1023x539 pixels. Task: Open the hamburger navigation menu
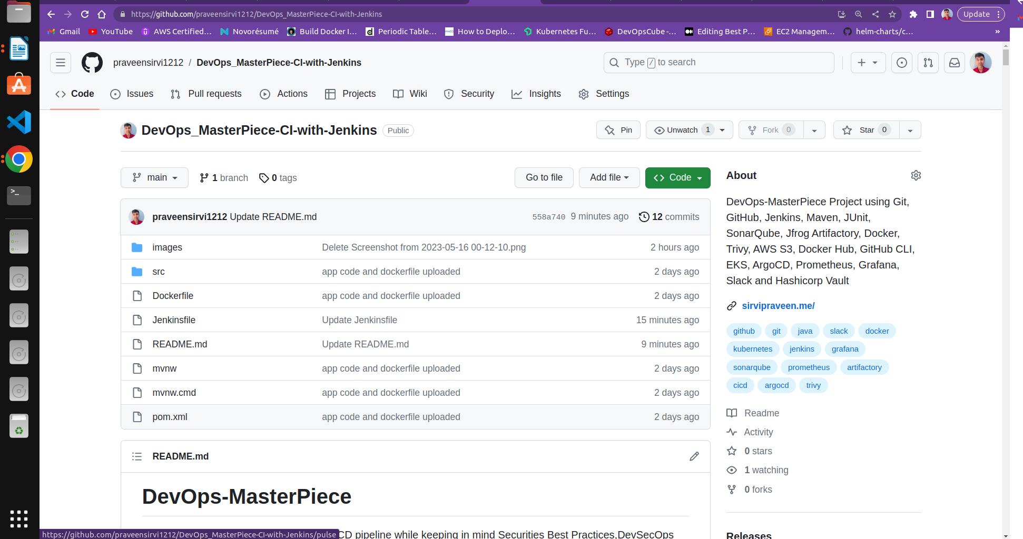coord(61,63)
